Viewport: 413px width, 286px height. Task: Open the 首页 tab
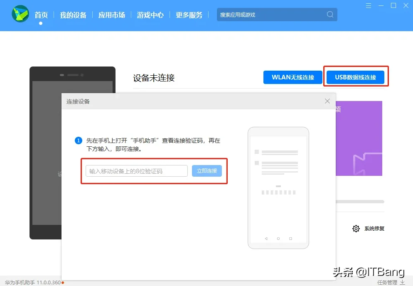click(41, 15)
